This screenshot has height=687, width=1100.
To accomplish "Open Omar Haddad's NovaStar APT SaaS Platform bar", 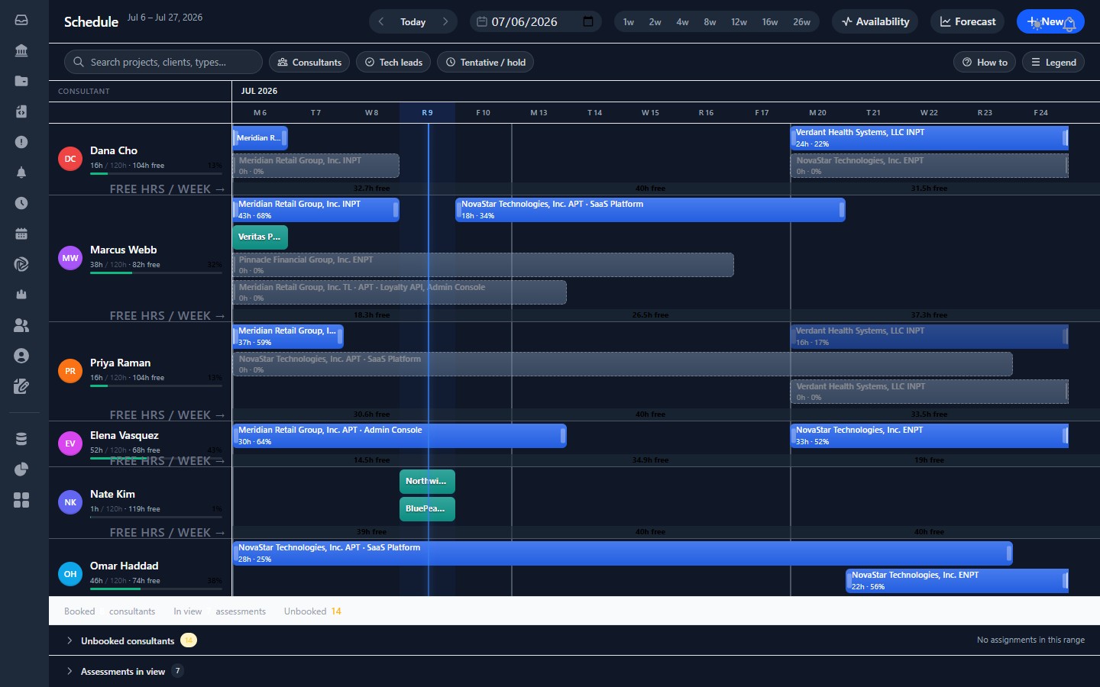I will (623, 553).
